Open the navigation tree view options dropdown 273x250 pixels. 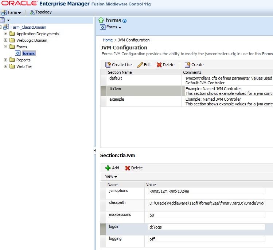pos(8,20)
